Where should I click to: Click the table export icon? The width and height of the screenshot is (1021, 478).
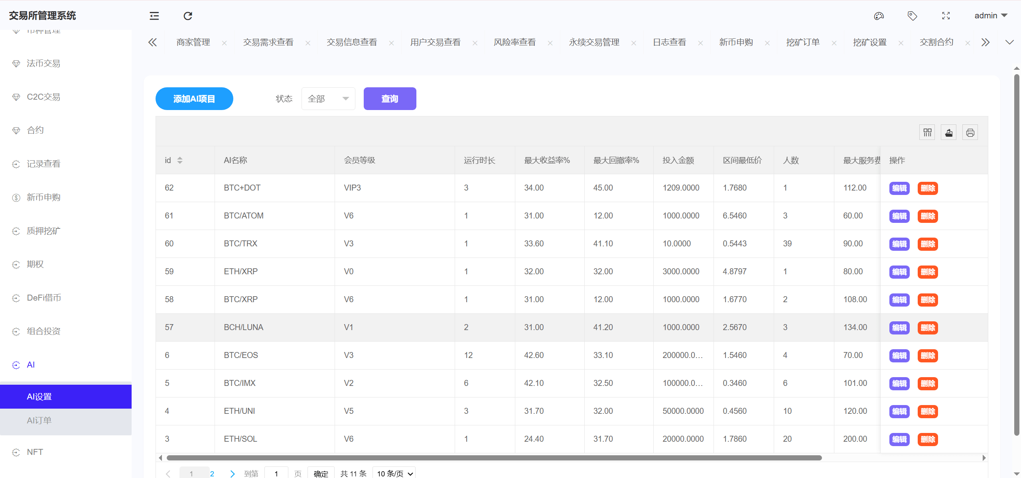[x=949, y=132]
